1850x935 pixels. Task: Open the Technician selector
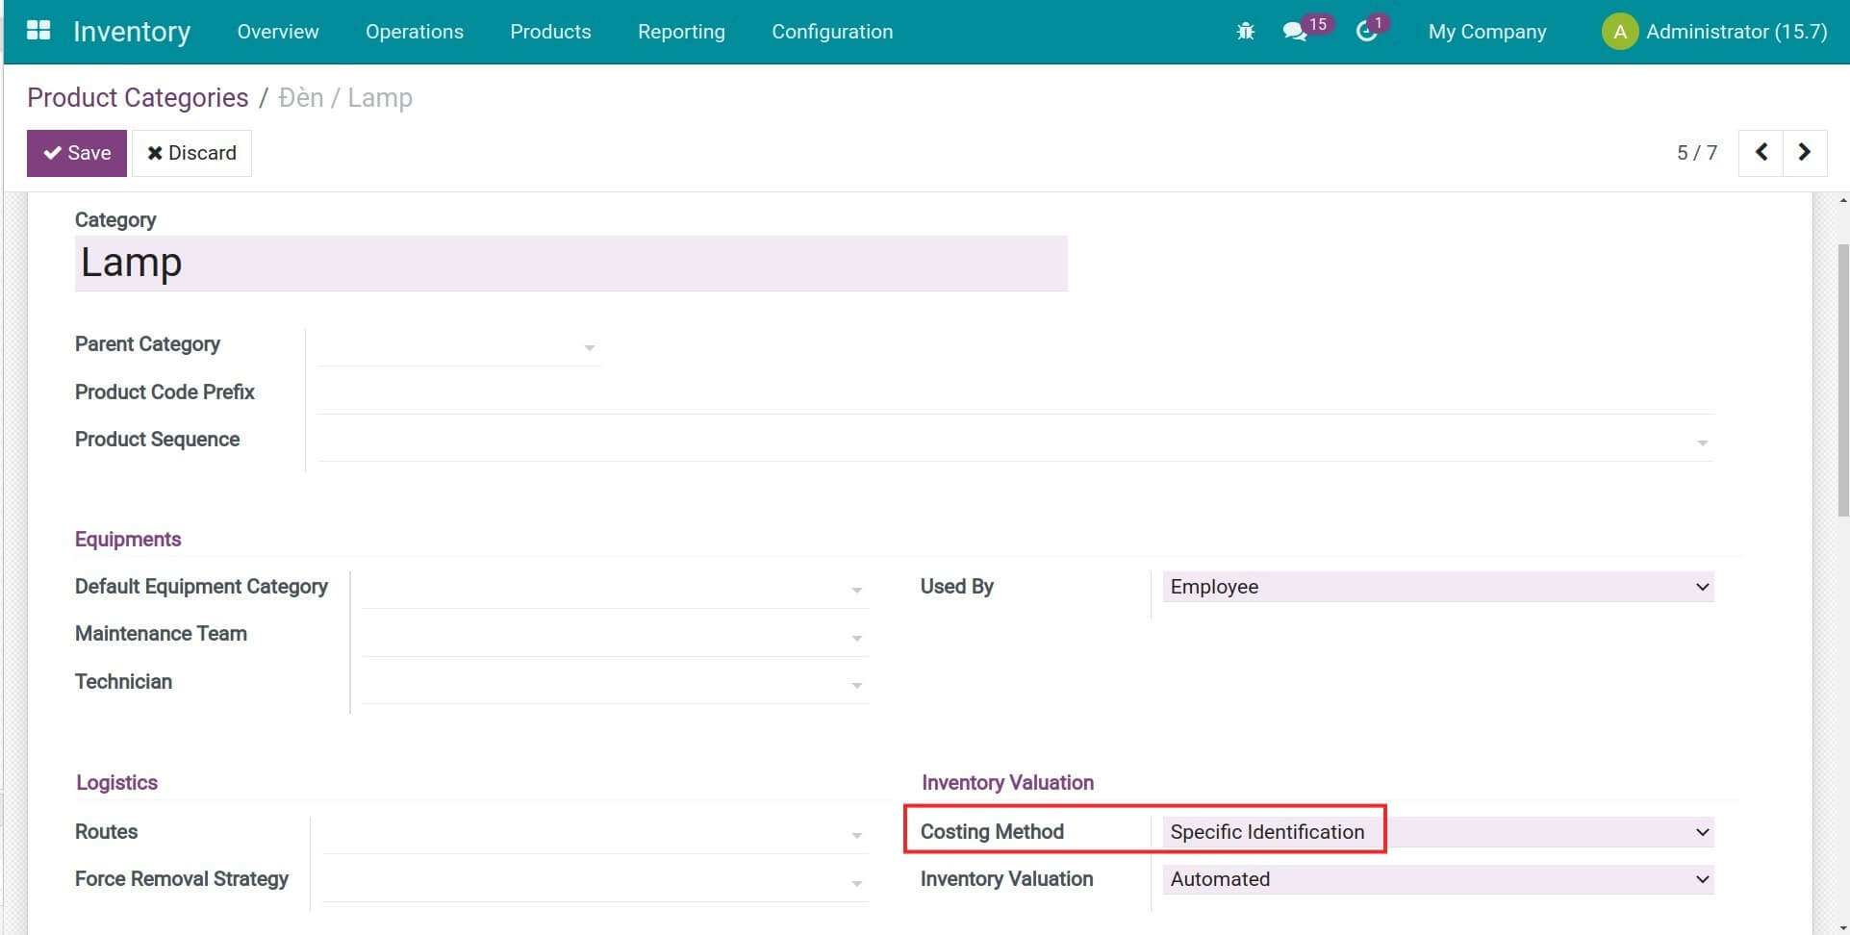(x=854, y=684)
